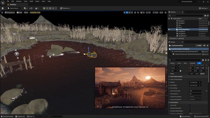Click the pin column header in Outliner
Image resolution: width=210 pixels, height=118 pixels.
tap(172, 19)
